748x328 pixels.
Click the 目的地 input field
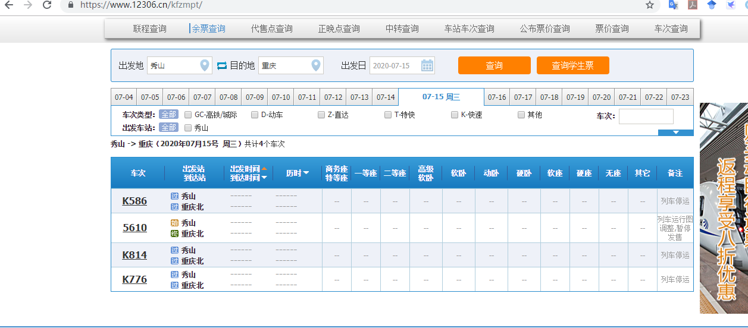290,65
